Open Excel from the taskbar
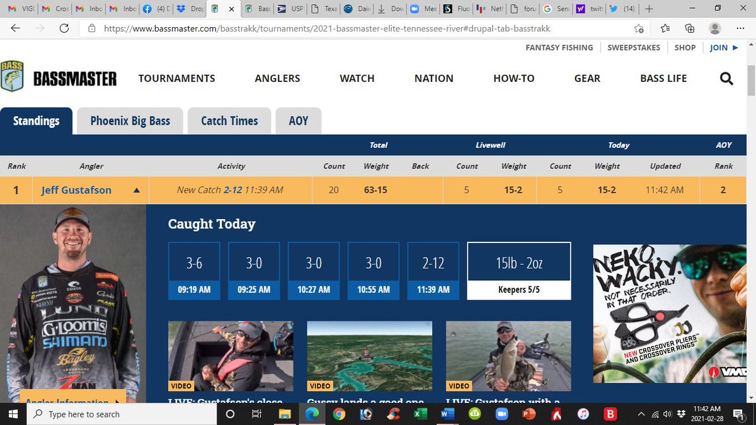 (421, 414)
